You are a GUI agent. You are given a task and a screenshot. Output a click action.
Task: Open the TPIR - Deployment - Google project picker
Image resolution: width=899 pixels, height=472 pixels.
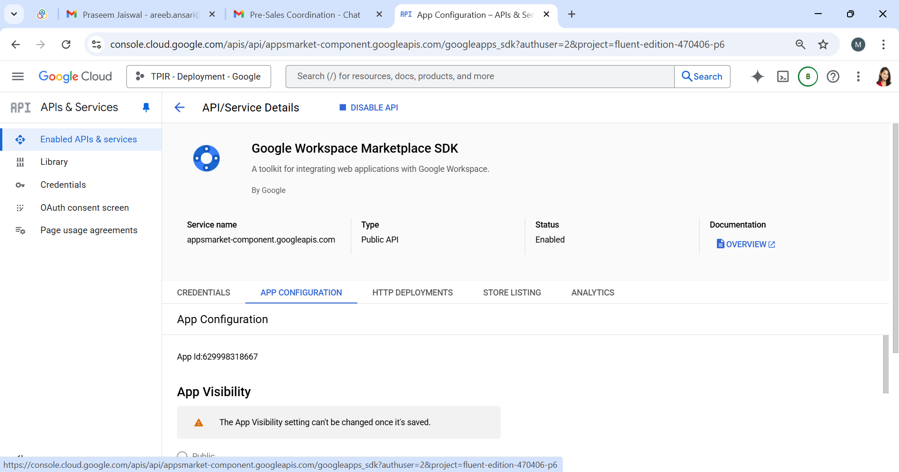tap(199, 76)
